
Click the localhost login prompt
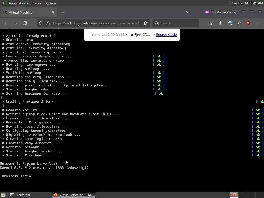16,176
